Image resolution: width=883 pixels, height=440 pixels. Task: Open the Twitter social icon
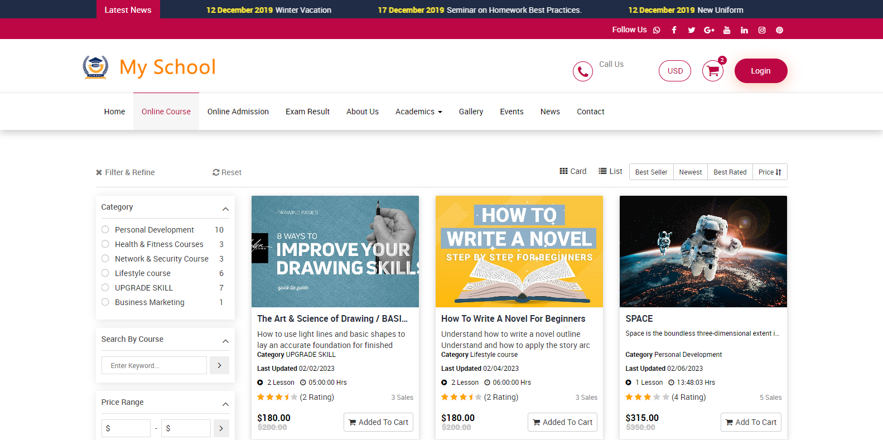pyautogui.click(x=691, y=30)
